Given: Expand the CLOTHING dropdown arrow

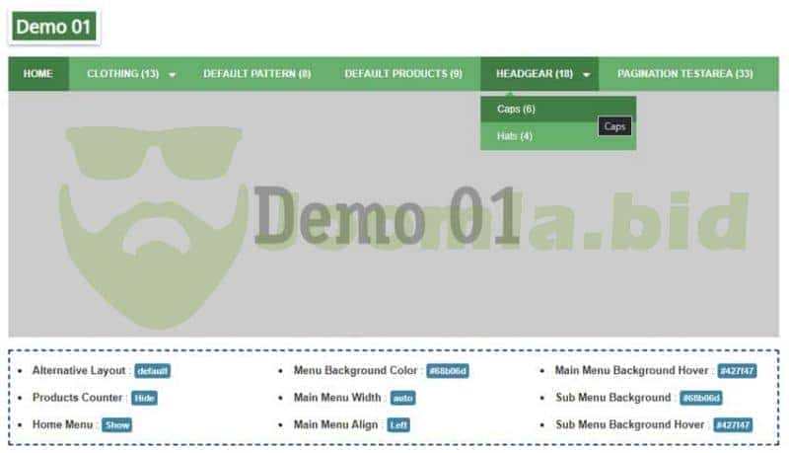Looking at the screenshot, I should 173,75.
